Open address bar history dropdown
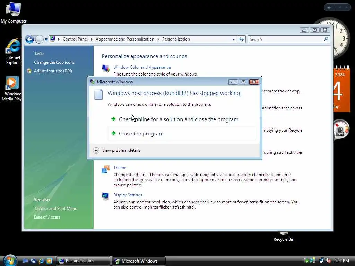The height and width of the screenshot is (266, 355). coord(233,39)
